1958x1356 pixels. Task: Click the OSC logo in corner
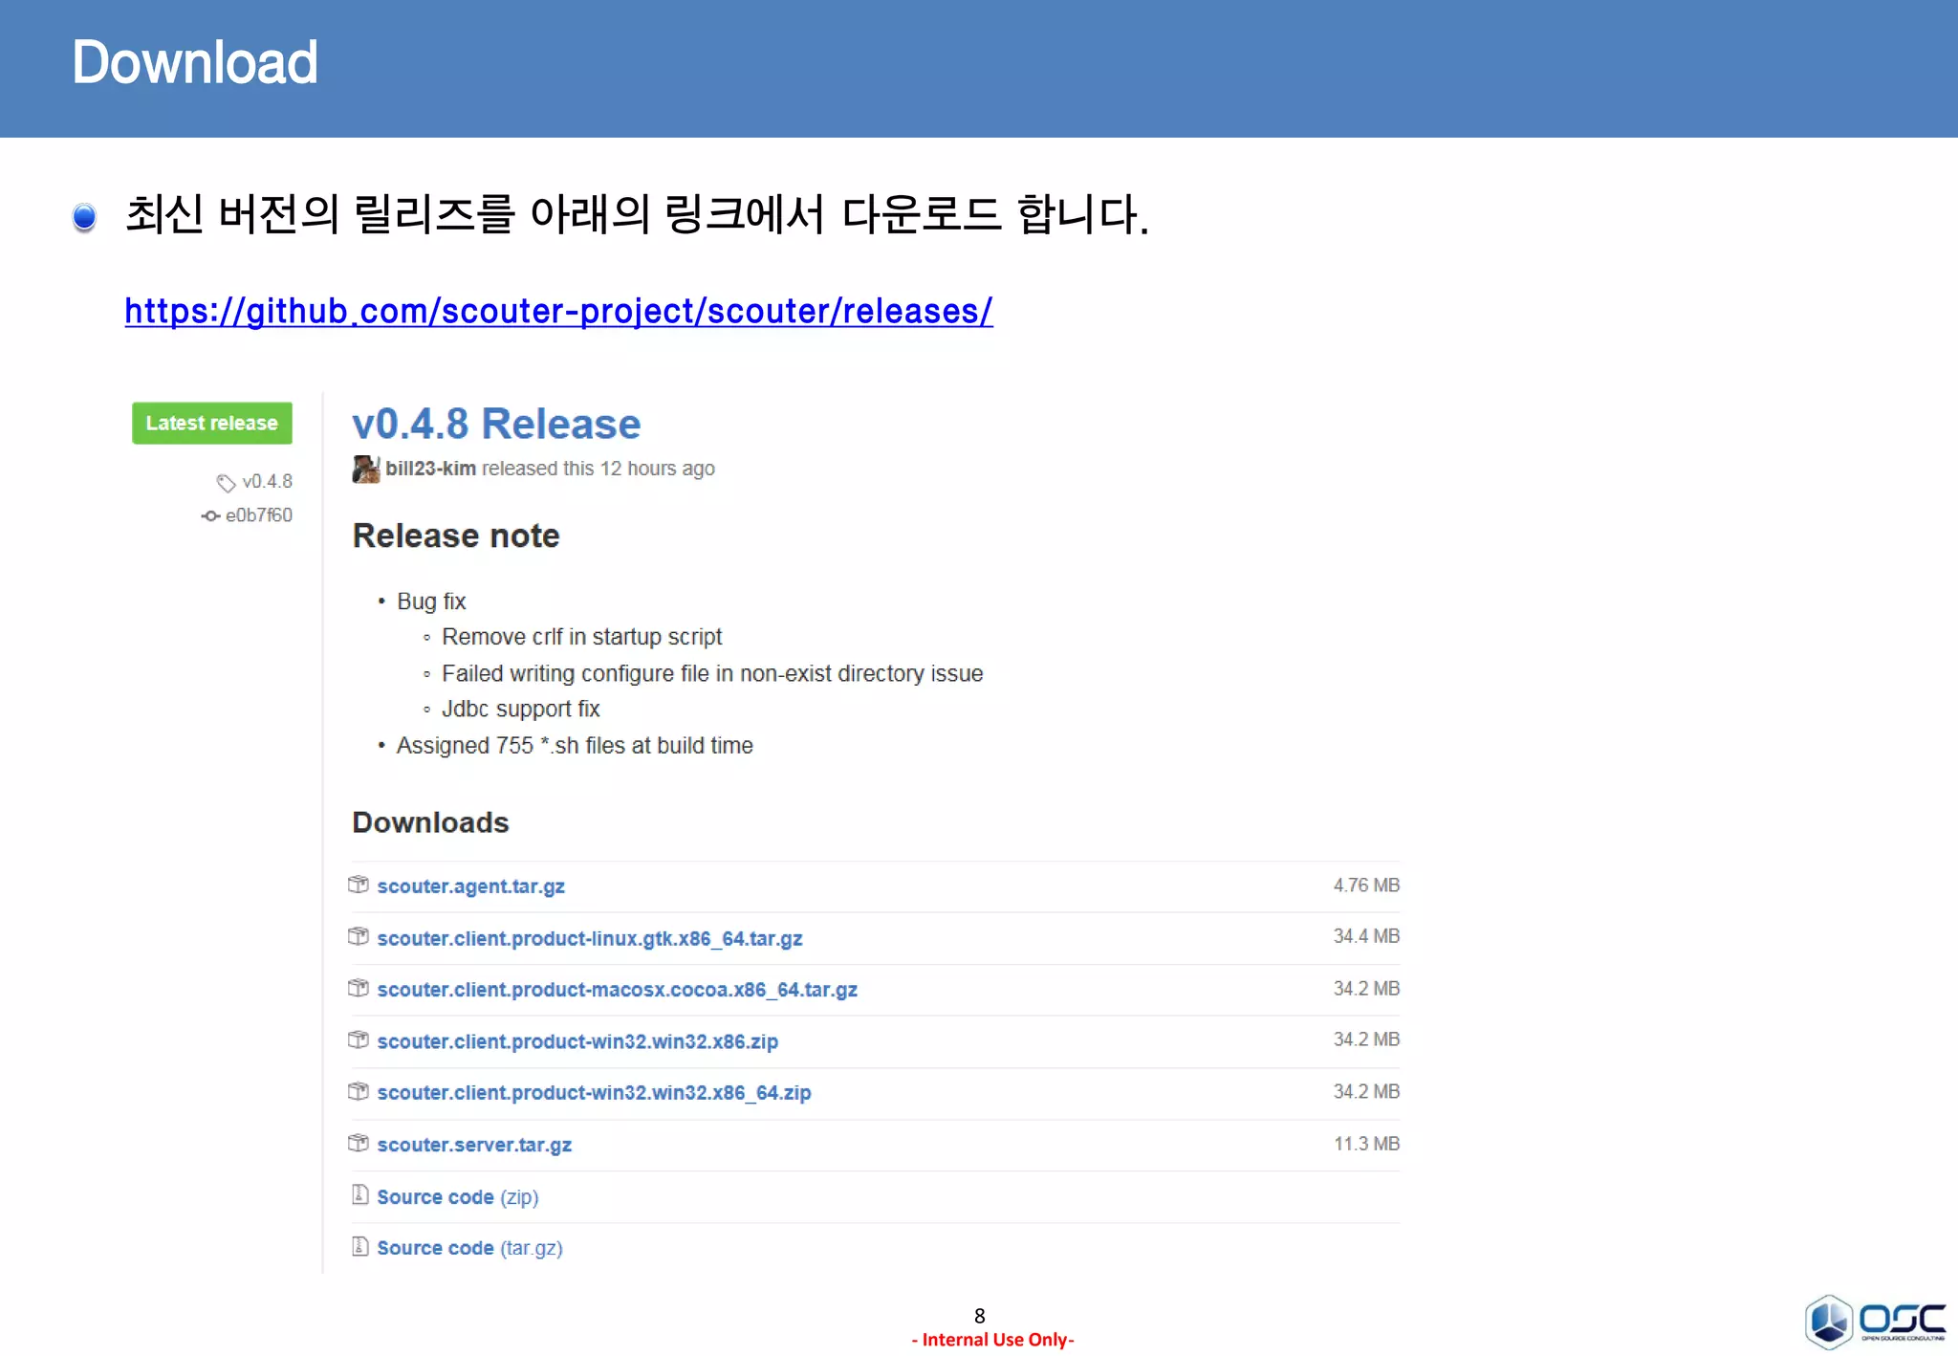(1874, 1322)
